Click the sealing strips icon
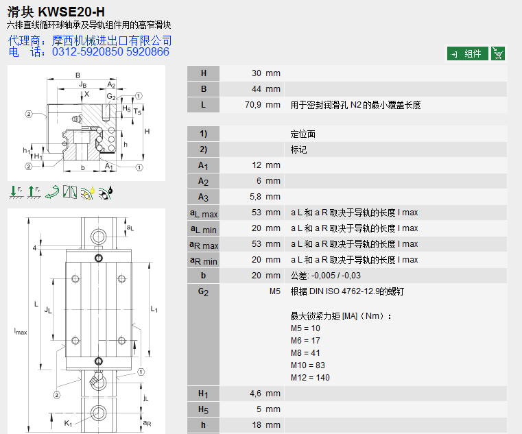 69,193
